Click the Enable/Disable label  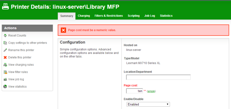click(133, 99)
